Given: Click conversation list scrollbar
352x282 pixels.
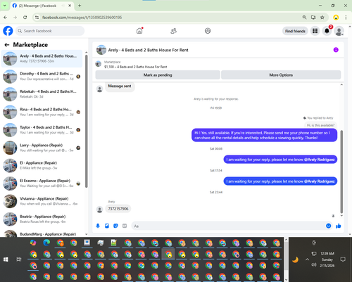Looking at the screenshot, I should [x=86, y=121].
